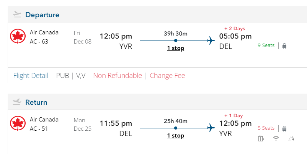Screen dimensions: 307x154
Task: Open Flight Detail for the departure flight
Action: click(31, 76)
